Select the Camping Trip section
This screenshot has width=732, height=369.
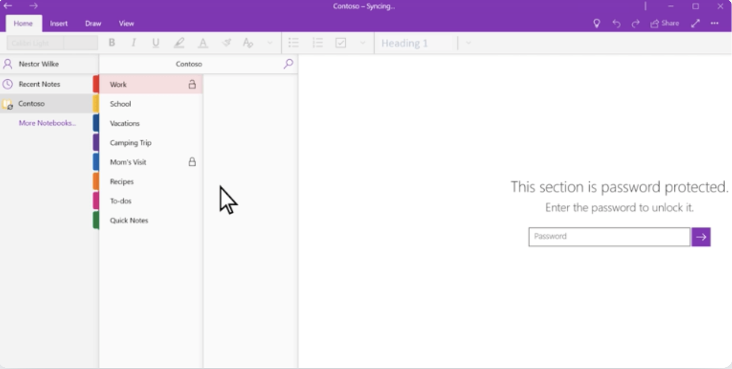(151, 142)
